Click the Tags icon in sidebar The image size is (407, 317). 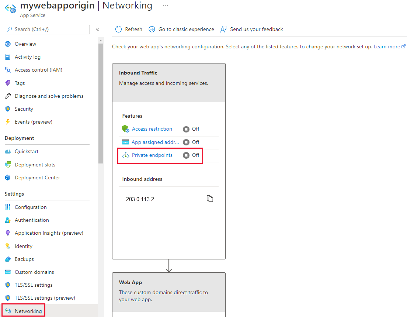tap(8, 83)
